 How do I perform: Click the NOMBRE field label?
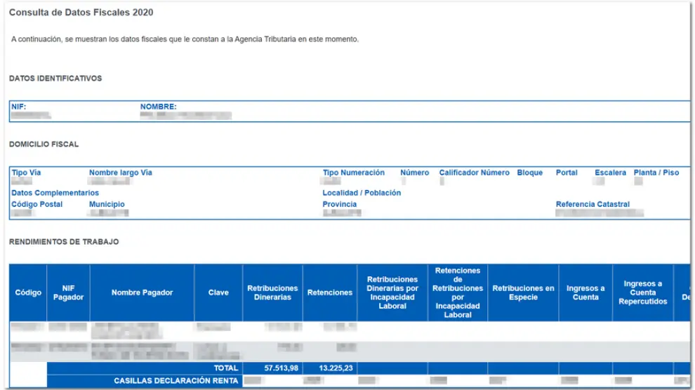point(159,107)
